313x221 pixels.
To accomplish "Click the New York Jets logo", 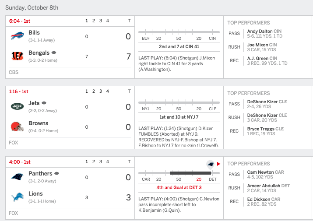I will click(x=17, y=106).
